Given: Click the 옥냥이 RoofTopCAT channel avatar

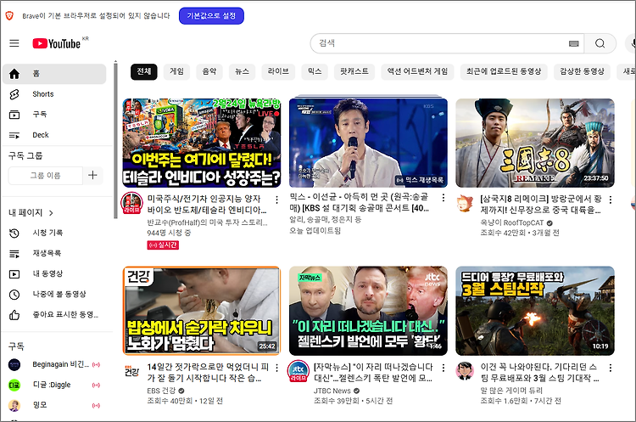Looking at the screenshot, I should (466, 203).
